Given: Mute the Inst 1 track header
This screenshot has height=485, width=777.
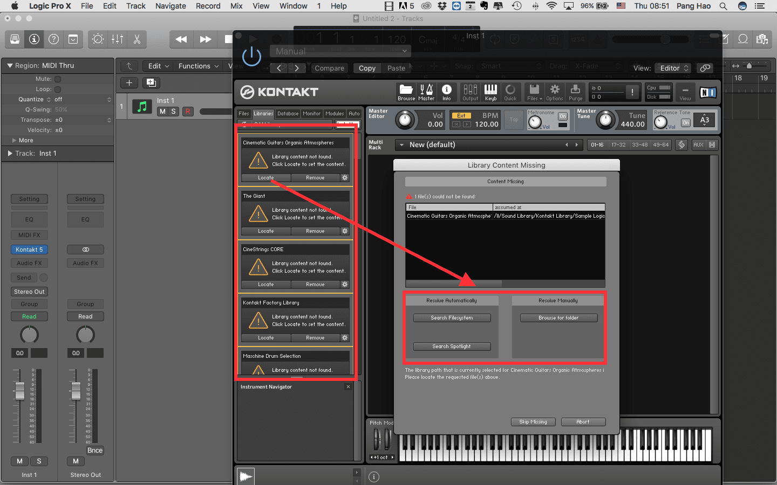Looking at the screenshot, I should [162, 112].
